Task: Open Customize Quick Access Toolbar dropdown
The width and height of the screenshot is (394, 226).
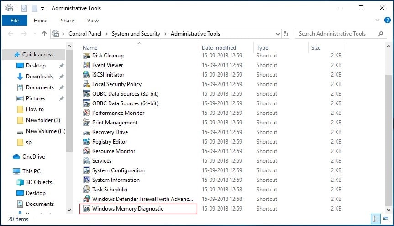Action: pos(43,9)
